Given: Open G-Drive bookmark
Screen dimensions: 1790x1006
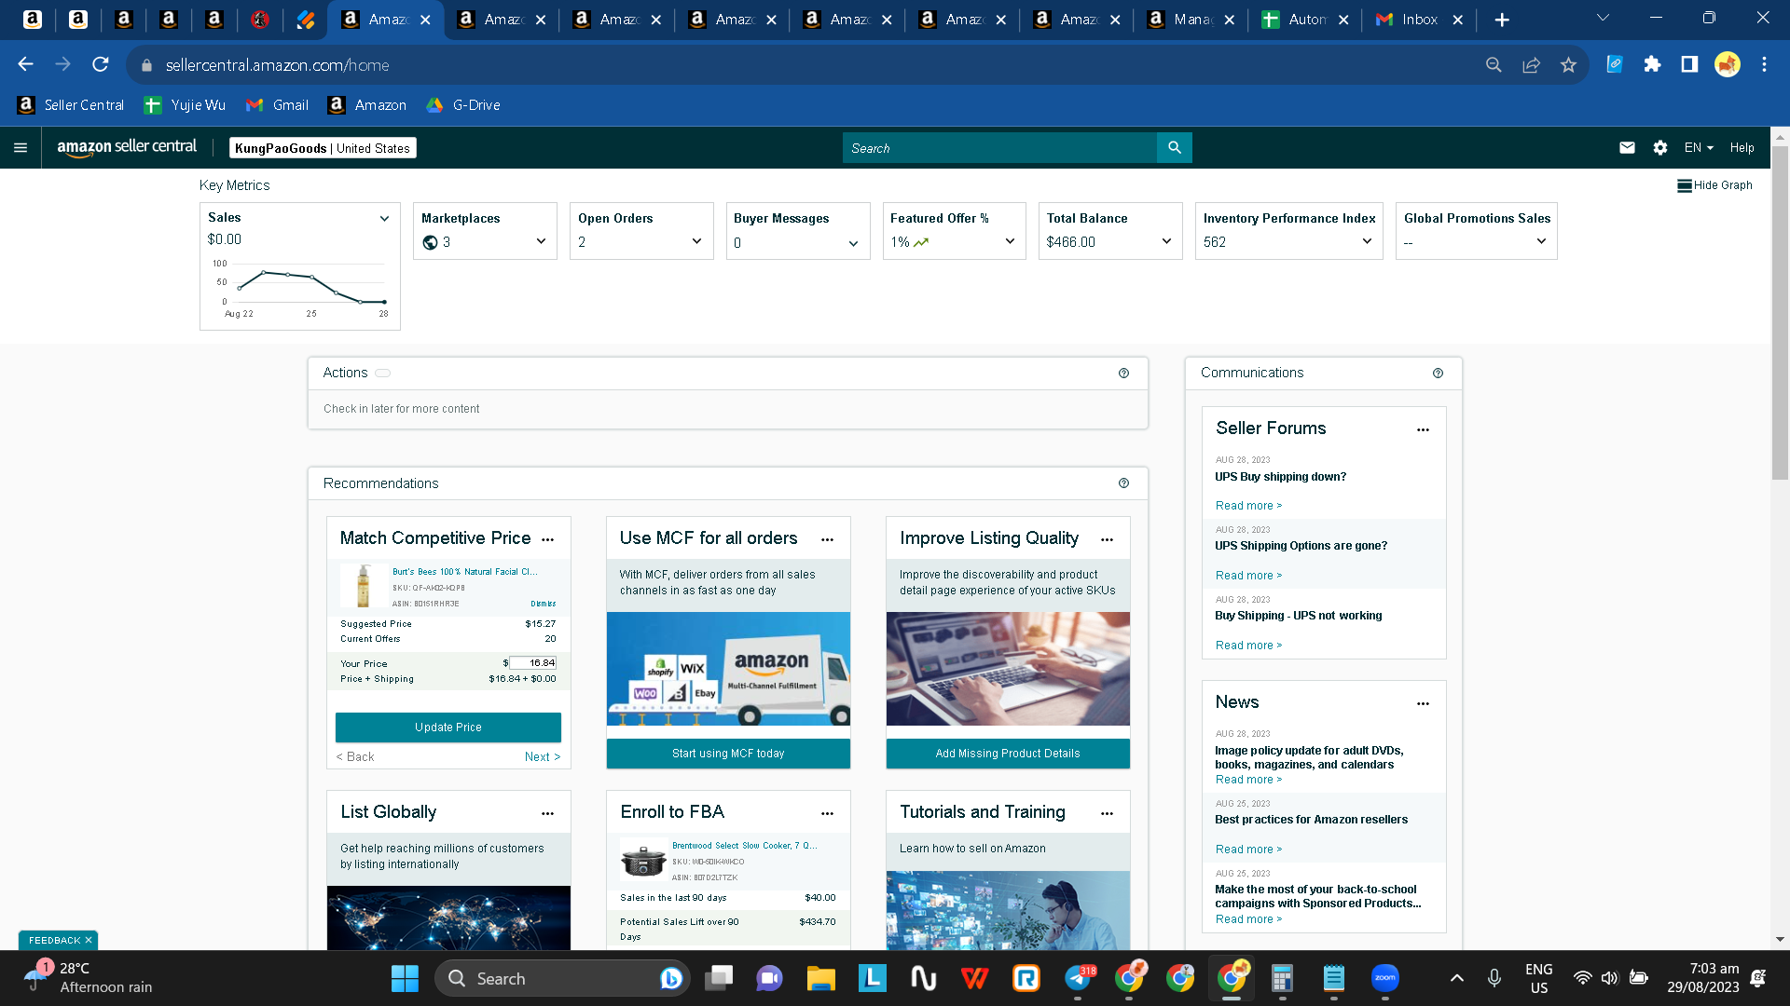Looking at the screenshot, I should pyautogui.click(x=463, y=105).
